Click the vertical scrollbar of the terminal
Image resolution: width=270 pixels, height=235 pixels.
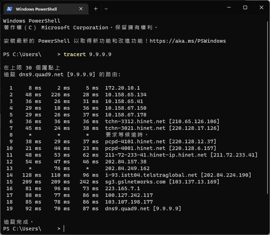[x=267, y=108]
